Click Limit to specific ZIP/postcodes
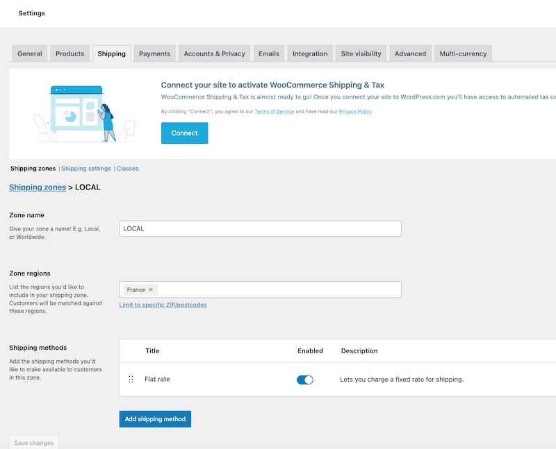Viewport: 556px width, 449px height. (163, 305)
